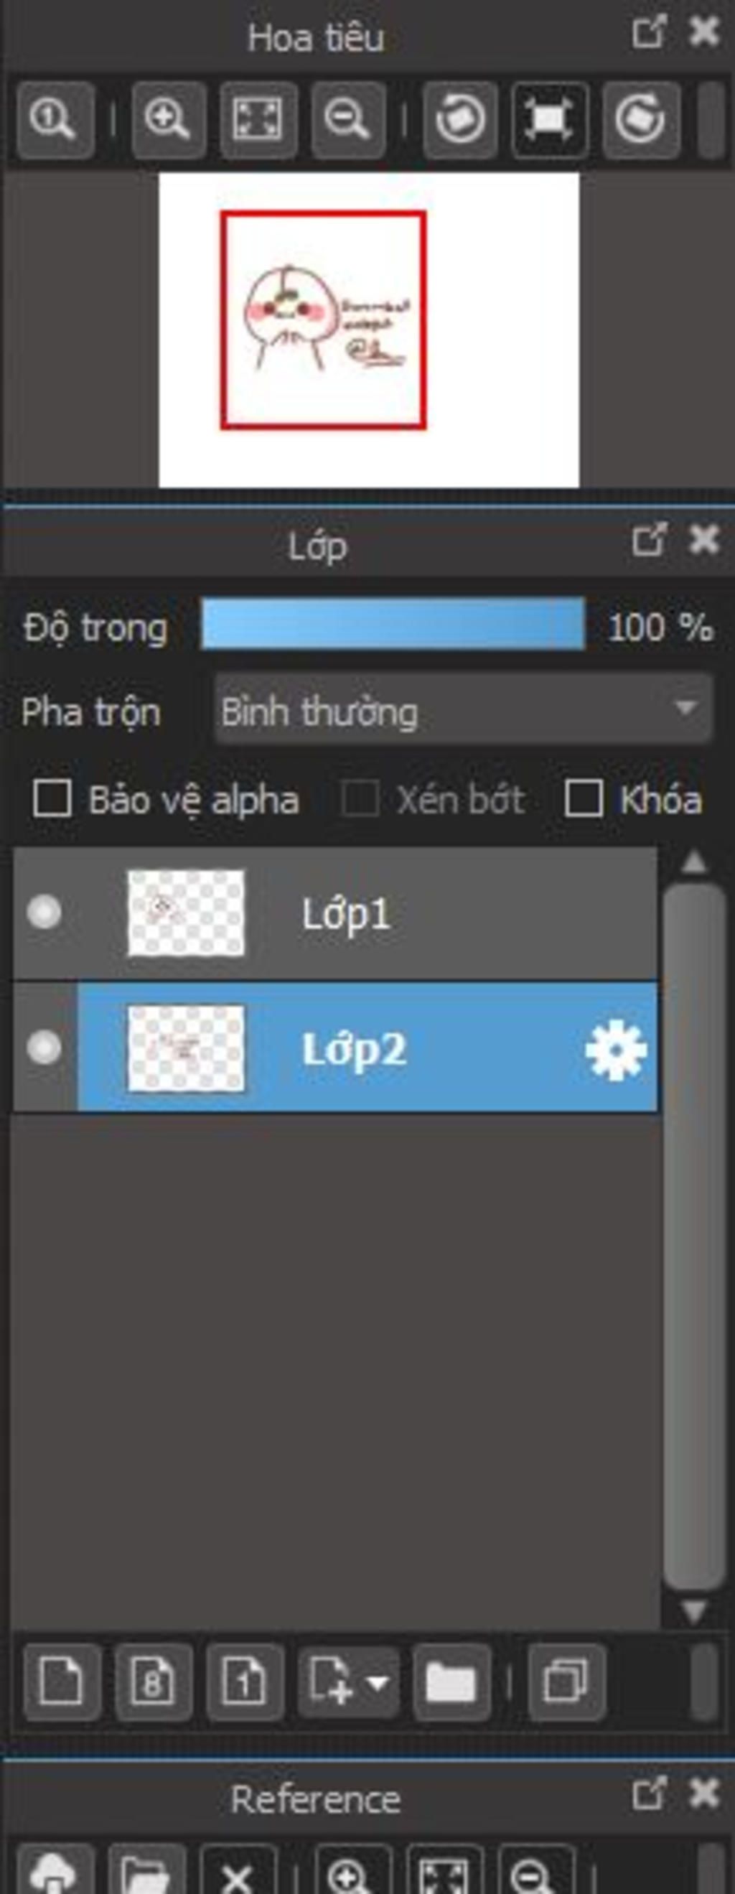Image resolution: width=735 pixels, height=1894 pixels.
Task: Add a new 8-bit layer
Action: (x=154, y=1683)
